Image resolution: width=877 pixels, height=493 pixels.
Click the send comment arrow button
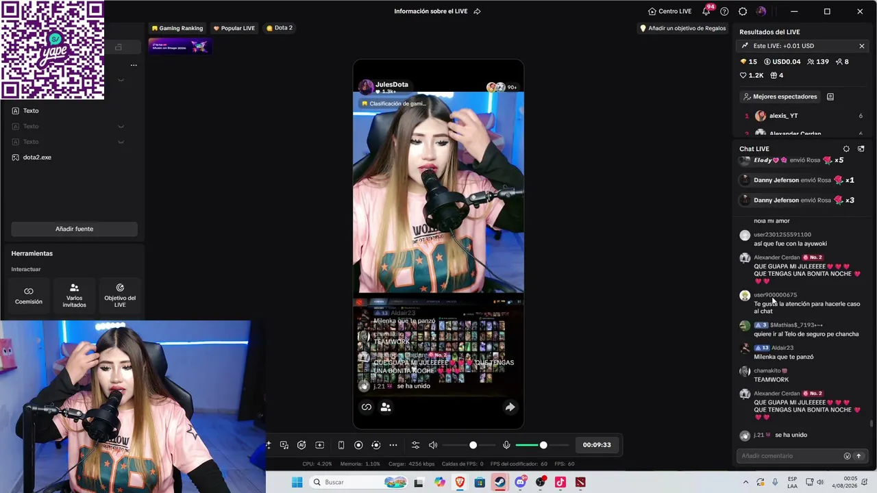coord(859,456)
